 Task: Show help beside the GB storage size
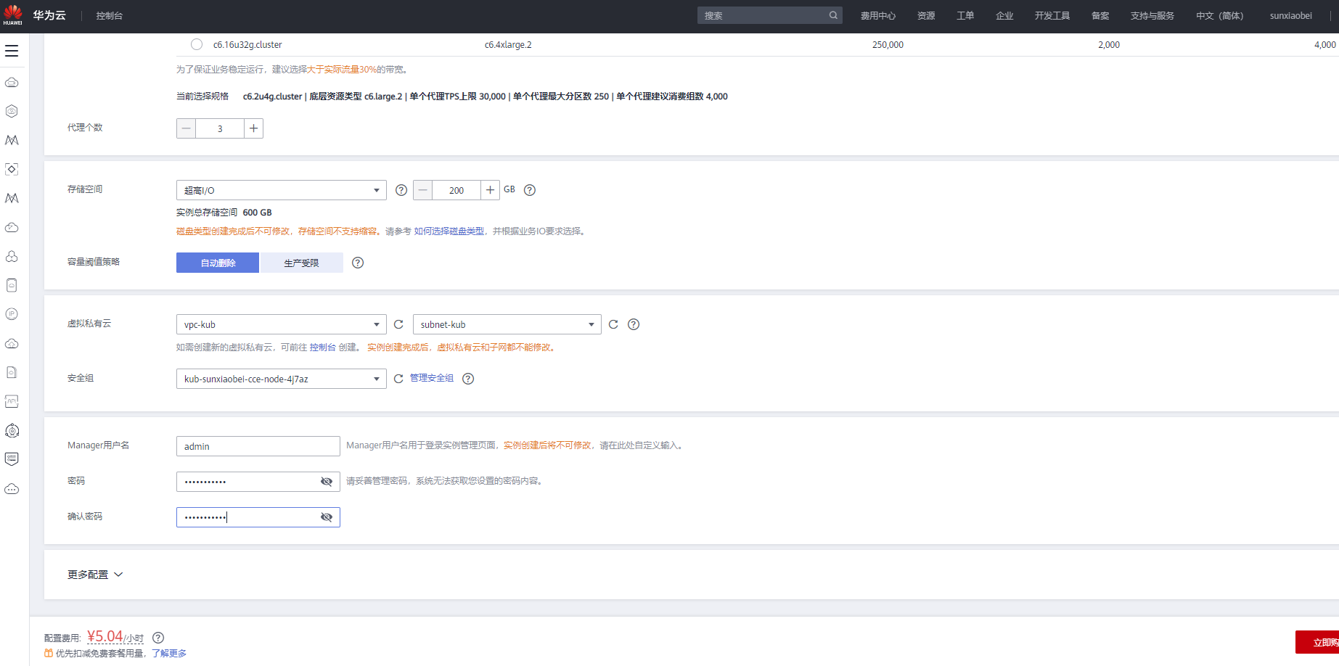tap(530, 190)
